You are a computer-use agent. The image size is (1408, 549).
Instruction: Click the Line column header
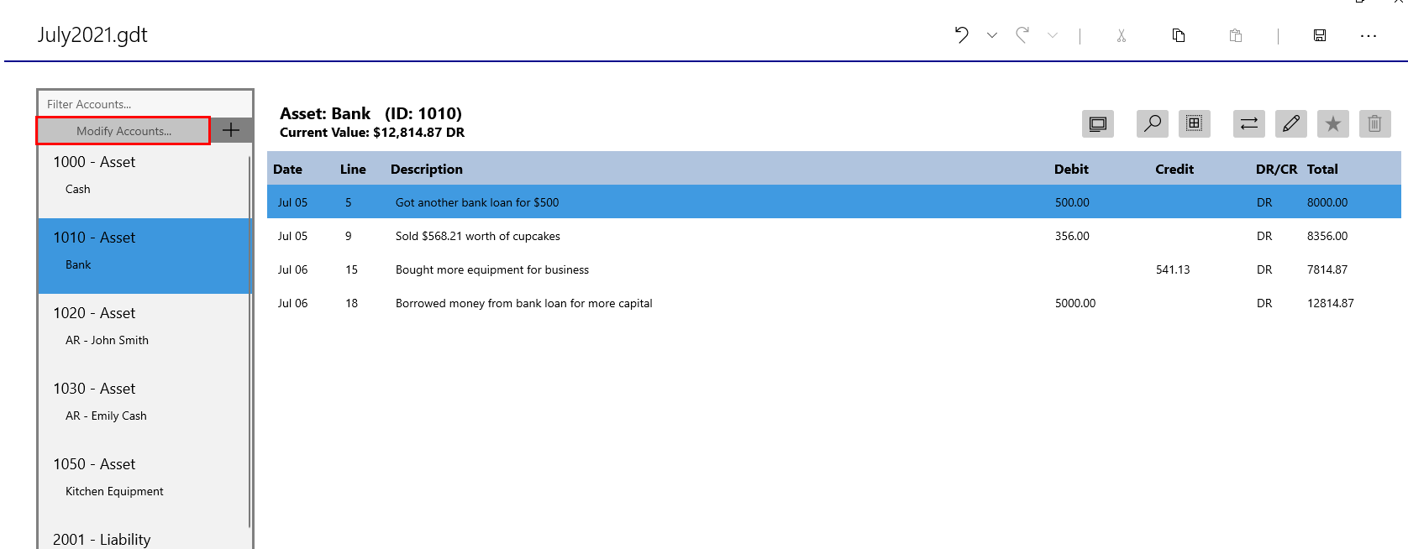tap(353, 170)
